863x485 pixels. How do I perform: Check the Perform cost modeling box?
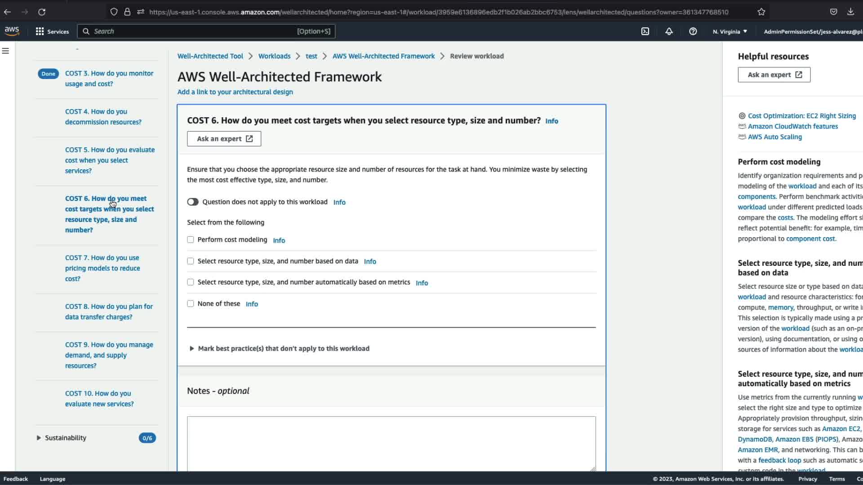(191, 240)
